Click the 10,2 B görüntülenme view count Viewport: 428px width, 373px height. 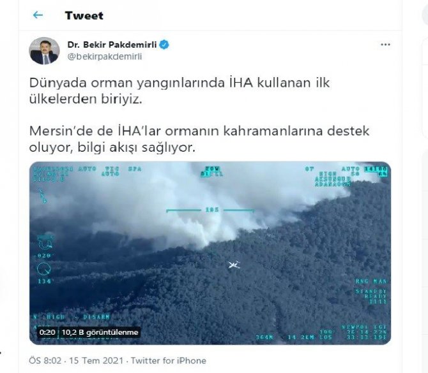[100, 332]
